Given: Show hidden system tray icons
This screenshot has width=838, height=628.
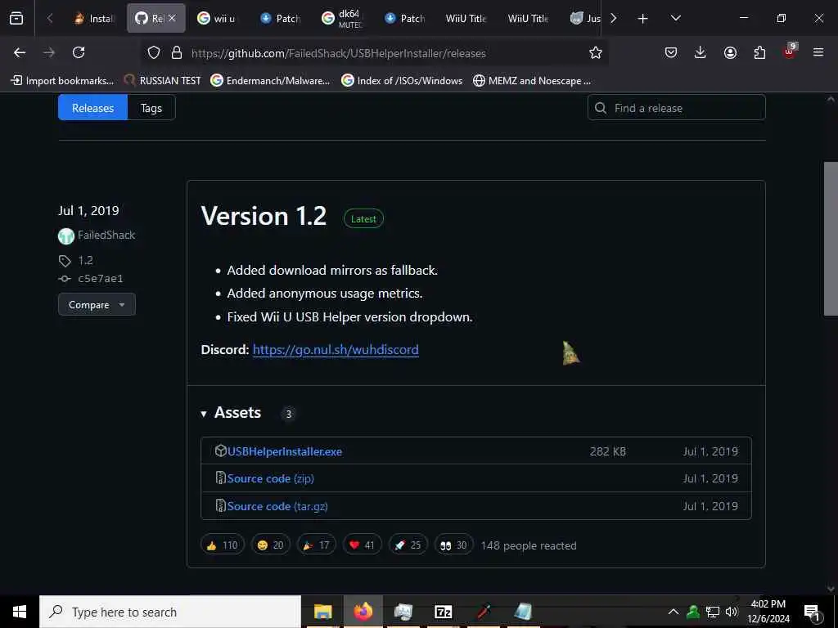Looking at the screenshot, I should coord(674,612).
